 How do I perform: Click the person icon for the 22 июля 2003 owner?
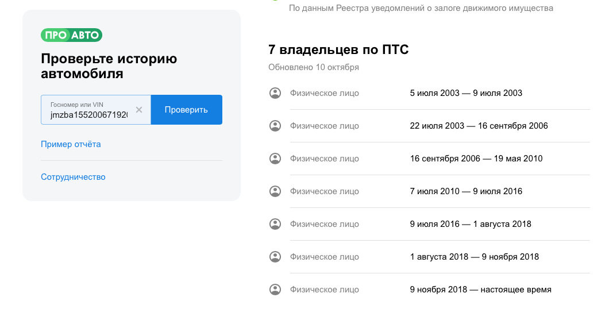point(275,126)
